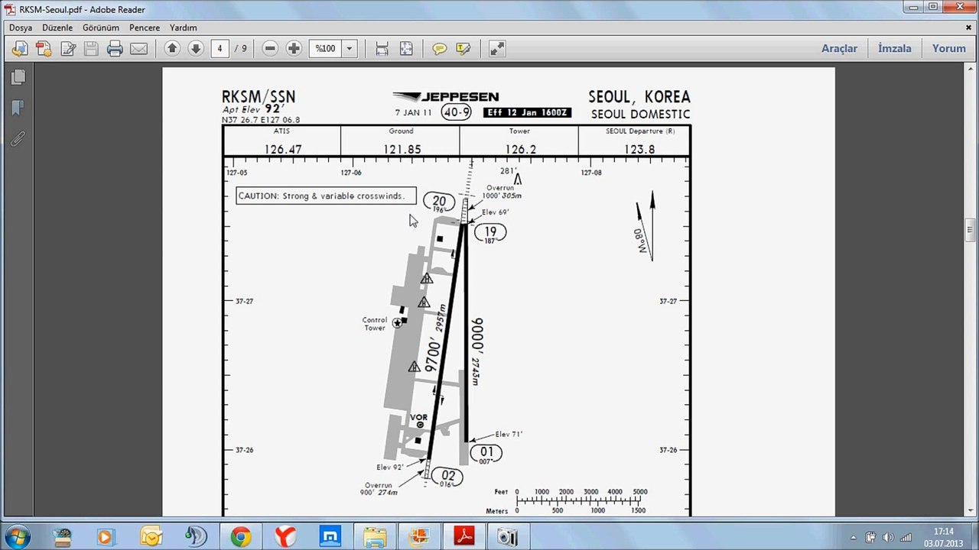Open Outlook from the taskbar
The width and height of the screenshot is (979, 550).
pos(151,537)
